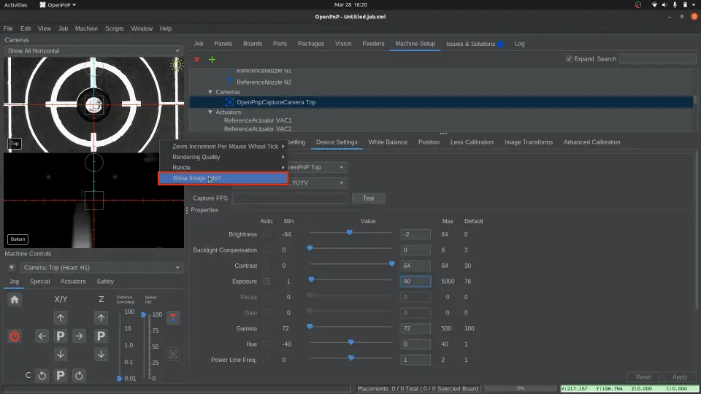Viewport: 701px width, 394px height.
Task: Click the red nozzle tool button beside Speed slider
Action: pos(173,317)
